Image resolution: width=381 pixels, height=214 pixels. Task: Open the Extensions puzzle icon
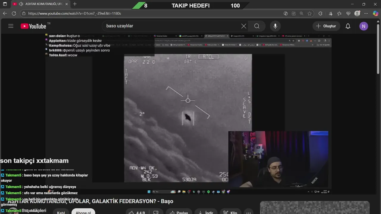(x=320, y=13)
